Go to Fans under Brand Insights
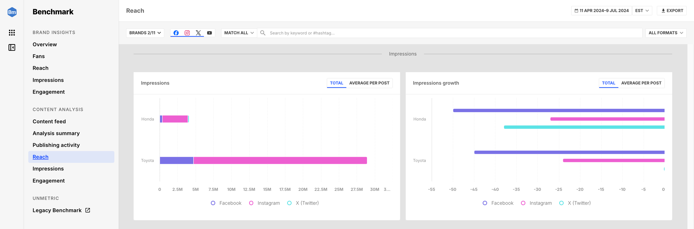 click(38, 56)
